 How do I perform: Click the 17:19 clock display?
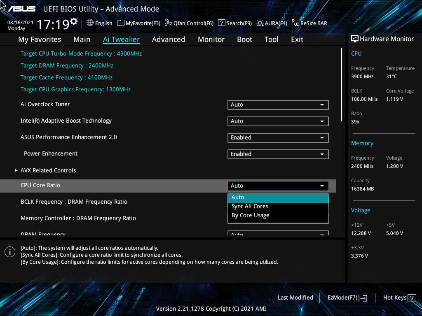coord(53,25)
